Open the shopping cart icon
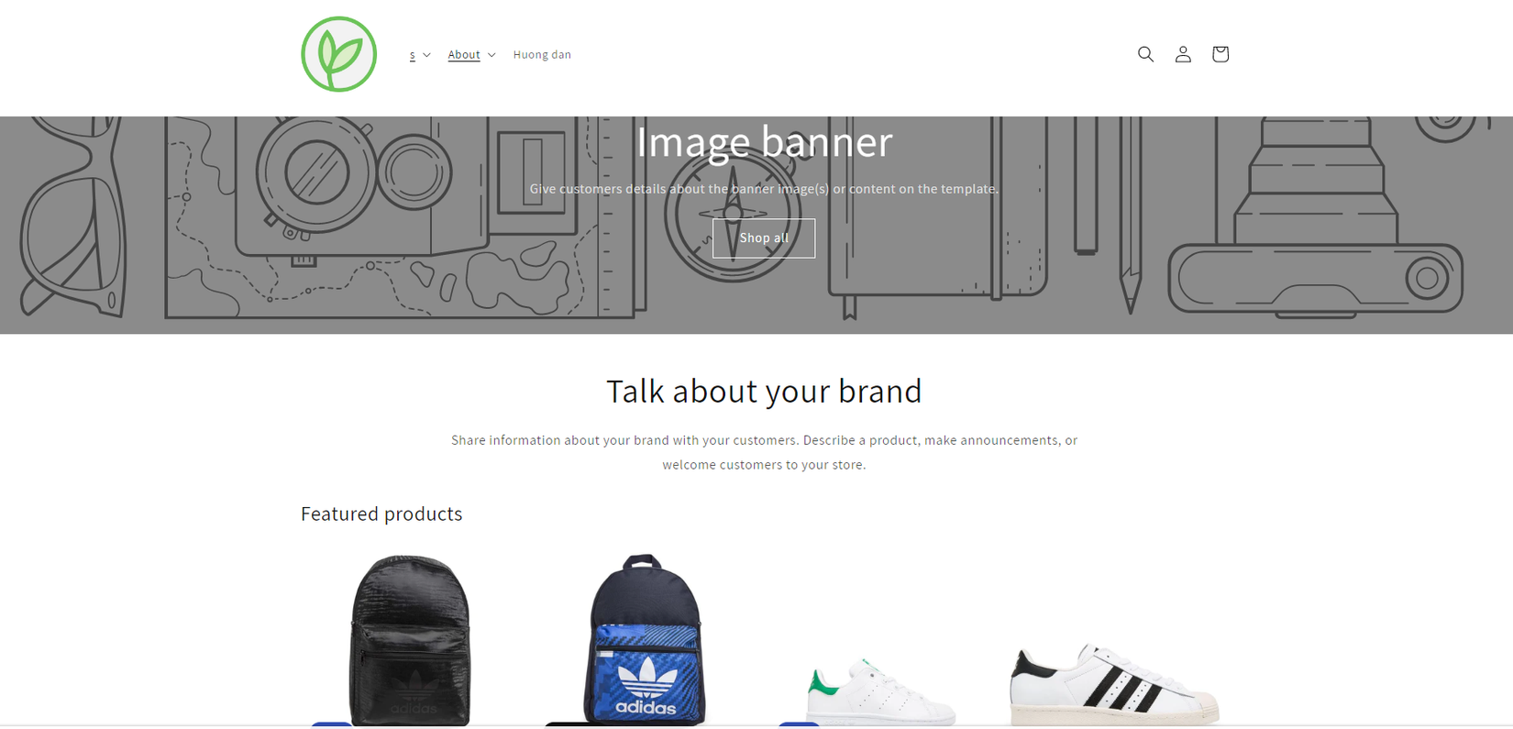The width and height of the screenshot is (1513, 729). pyautogui.click(x=1220, y=54)
